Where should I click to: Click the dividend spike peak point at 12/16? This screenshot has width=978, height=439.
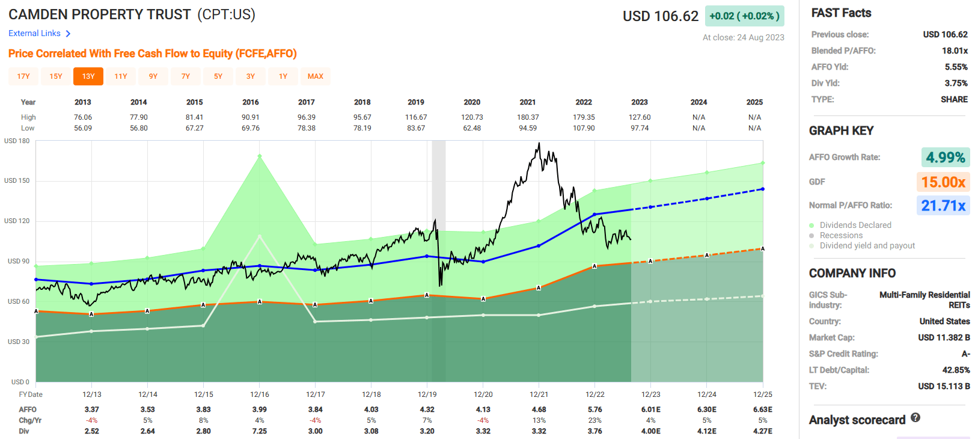tap(260, 156)
